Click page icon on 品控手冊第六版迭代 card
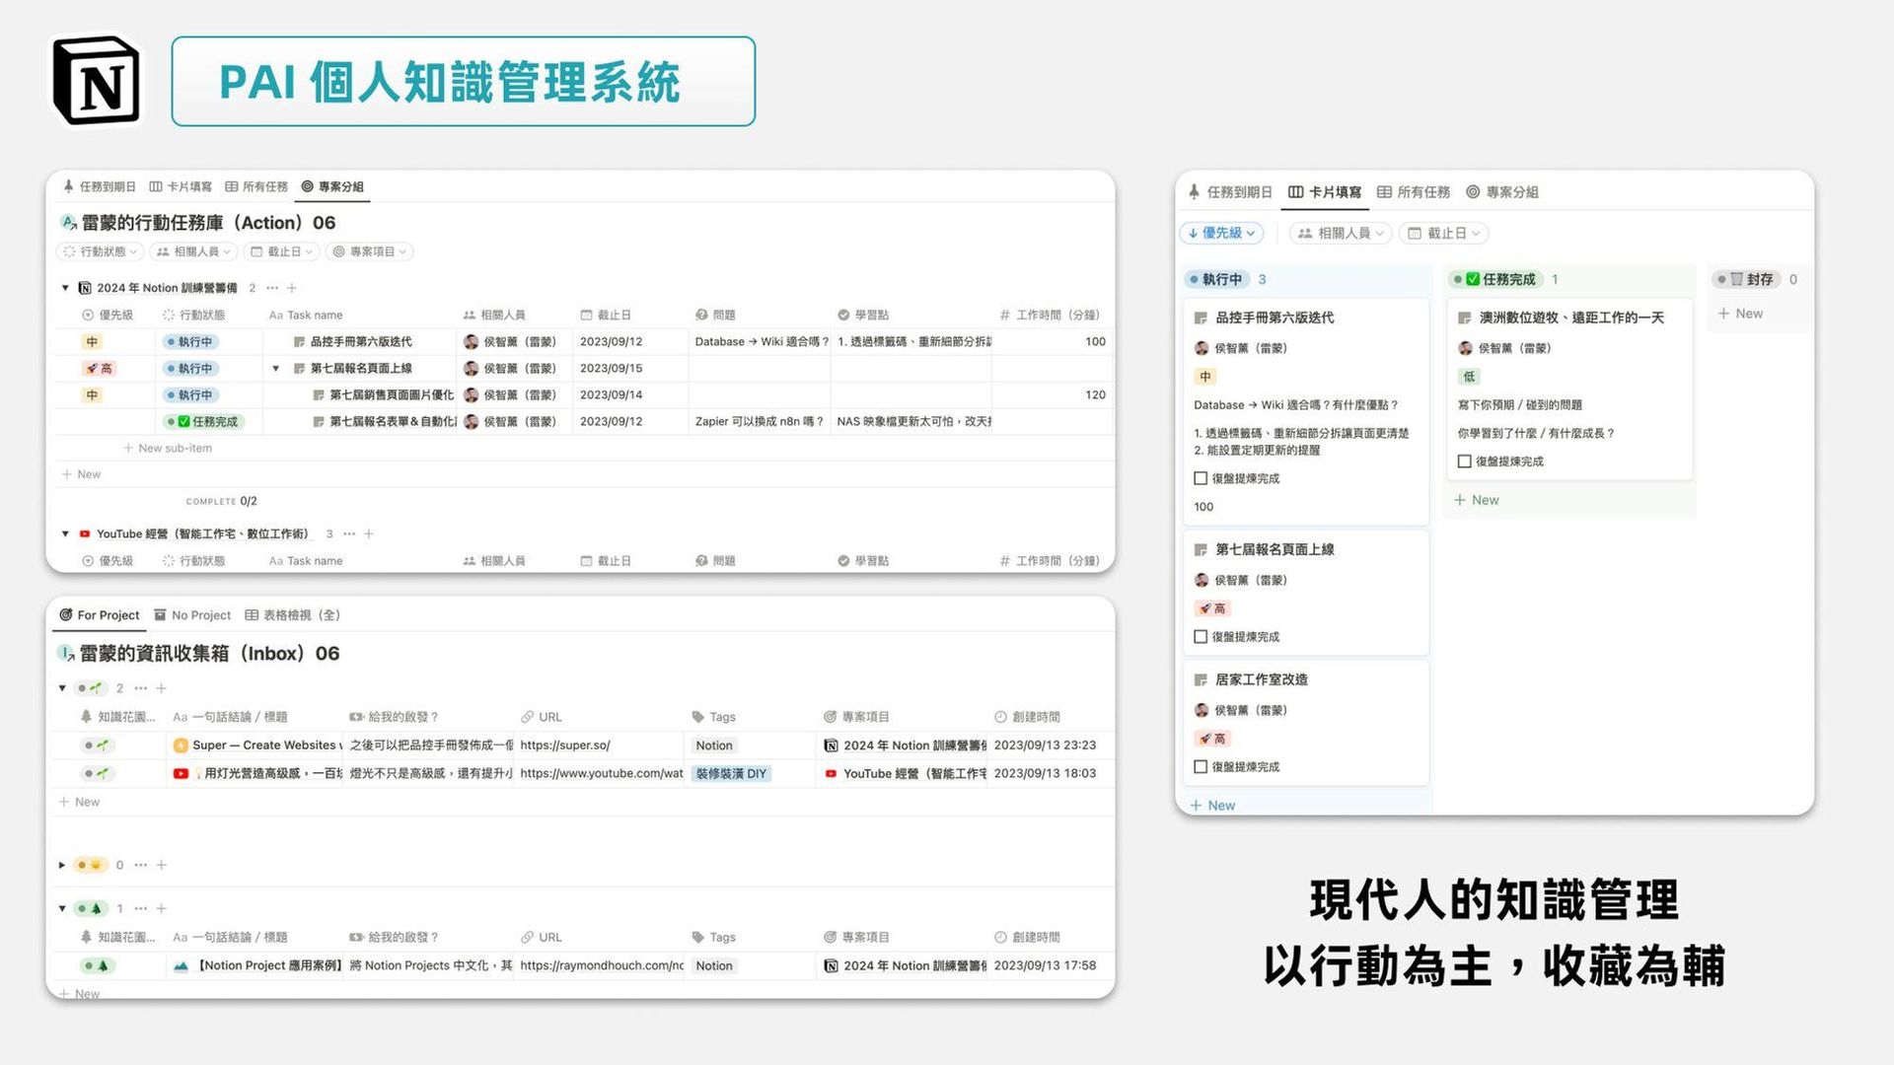The height and width of the screenshot is (1065, 1894). point(1201,318)
